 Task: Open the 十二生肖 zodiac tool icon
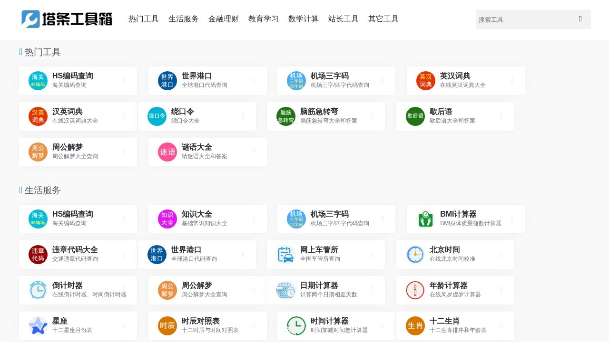click(414, 325)
